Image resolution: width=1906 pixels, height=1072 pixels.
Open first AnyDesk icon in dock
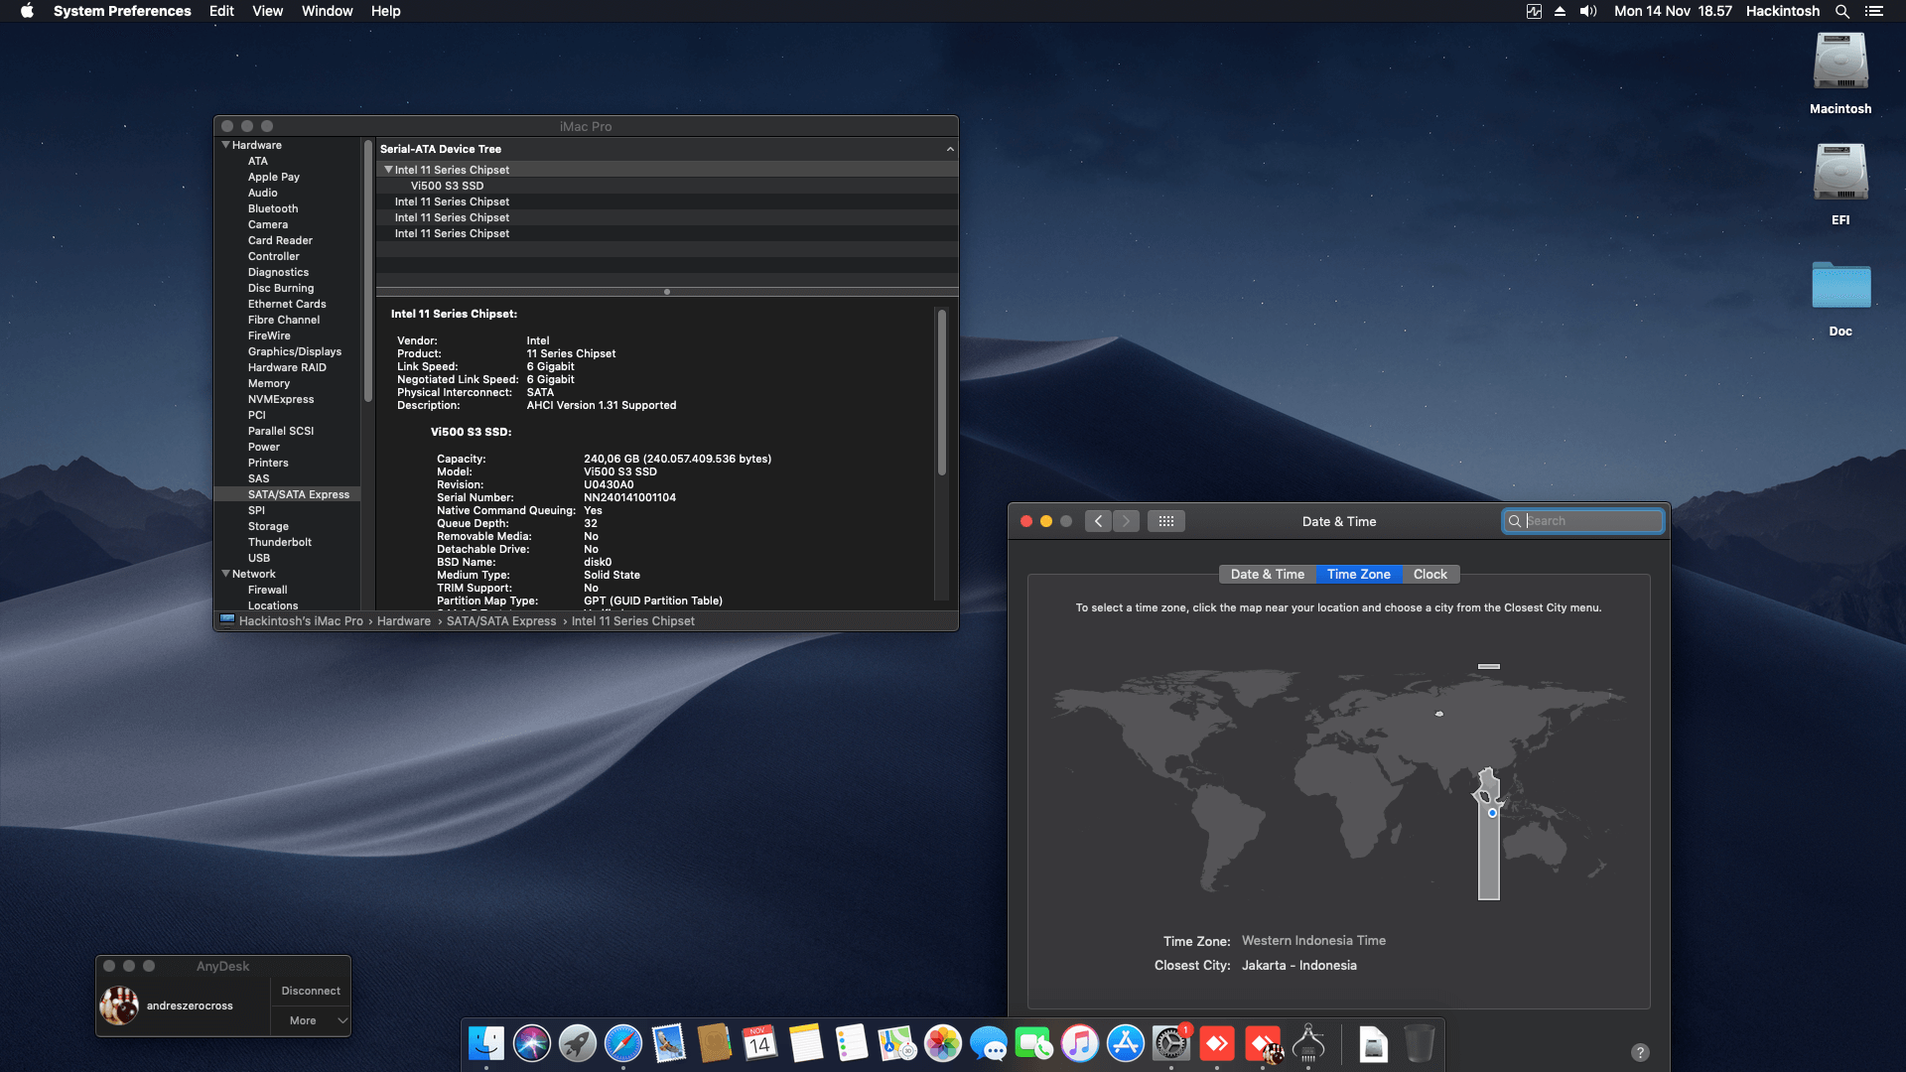click(x=1217, y=1043)
